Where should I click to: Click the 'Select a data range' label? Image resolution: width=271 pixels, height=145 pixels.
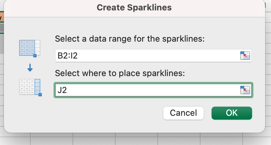(x=130, y=39)
